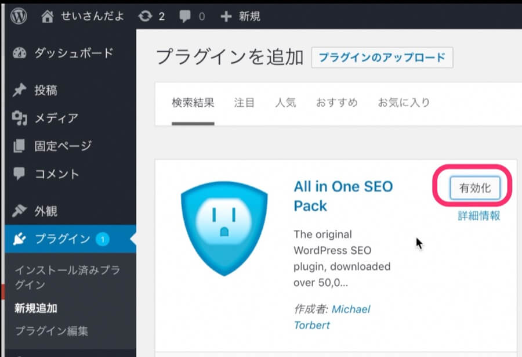
Task: Switch to the おすすめ tab
Action: click(x=336, y=103)
